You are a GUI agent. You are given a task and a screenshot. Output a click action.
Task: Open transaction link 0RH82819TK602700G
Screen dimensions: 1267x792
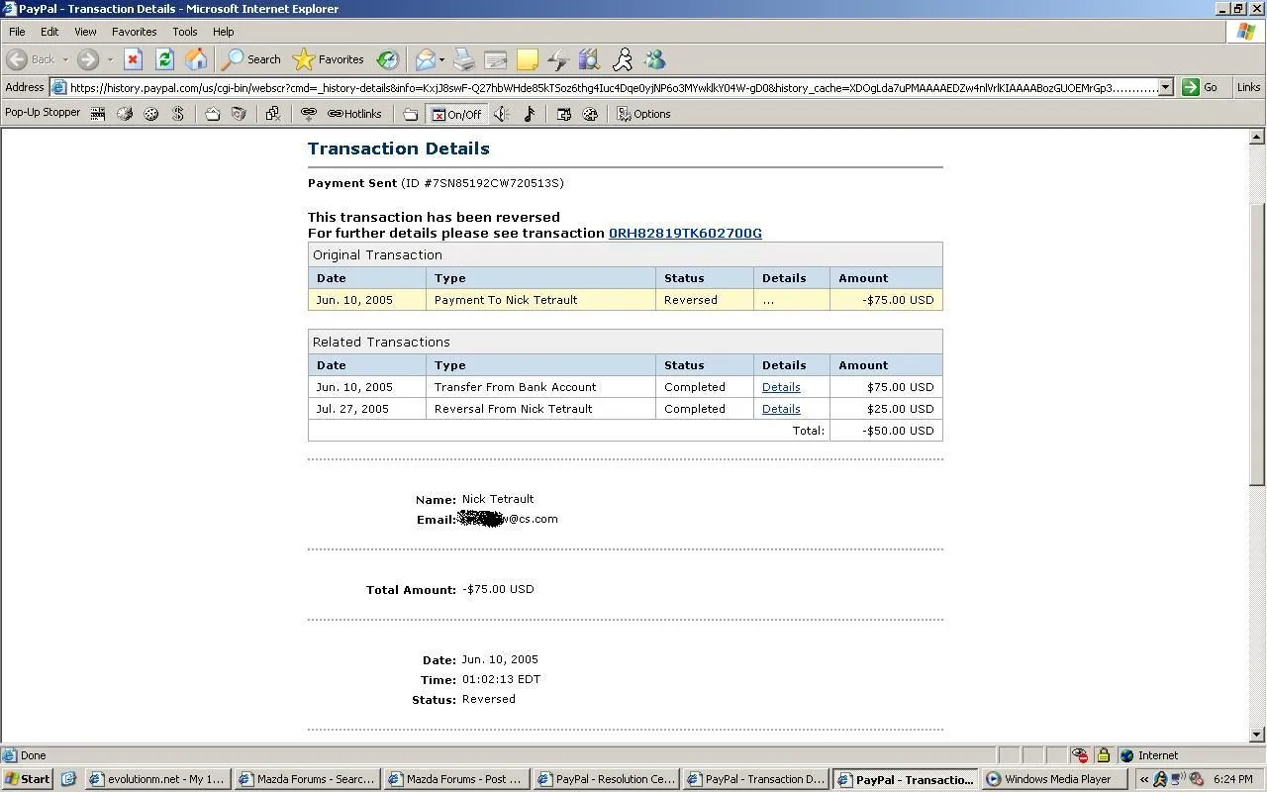coord(685,234)
